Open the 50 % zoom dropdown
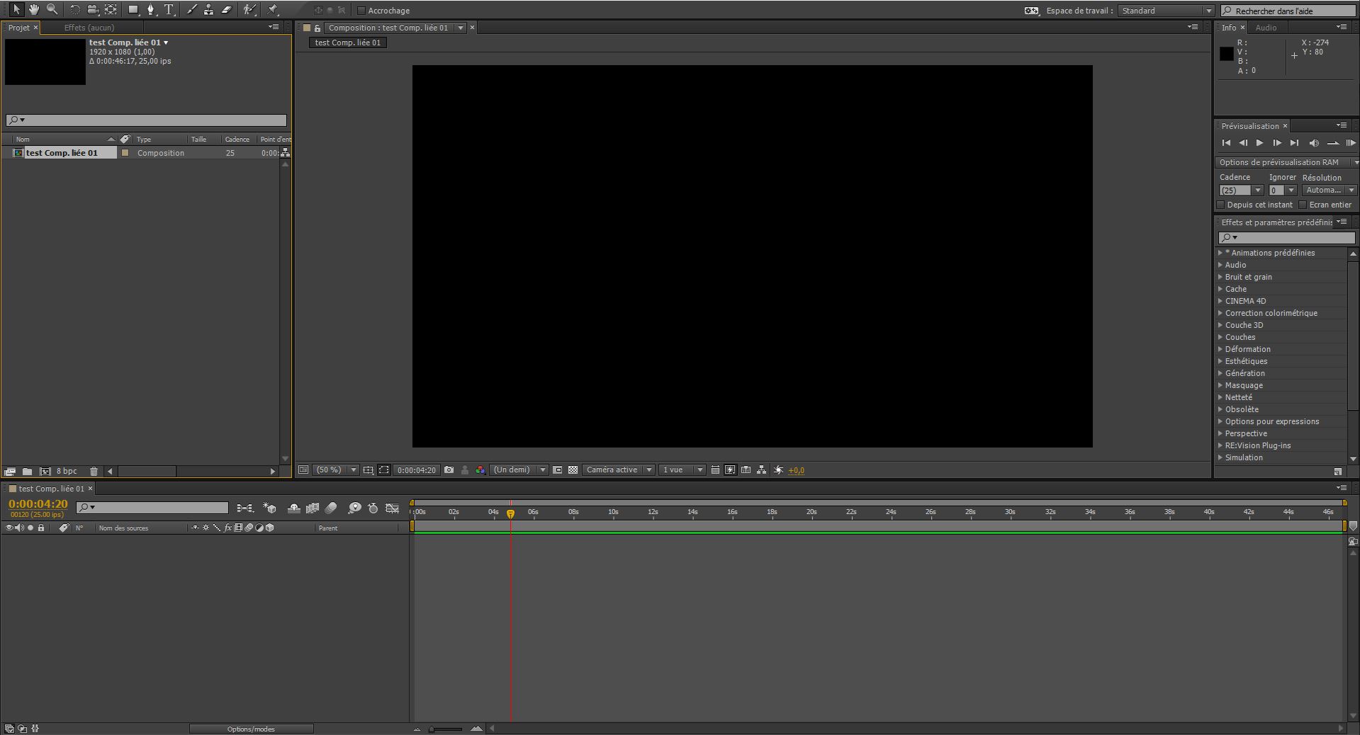1360x735 pixels. click(x=335, y=470)
